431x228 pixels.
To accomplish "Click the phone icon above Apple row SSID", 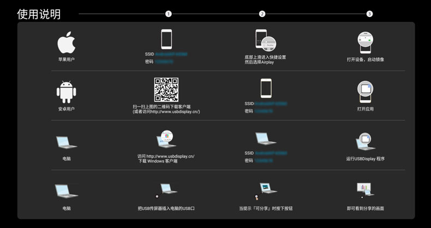I will click(x=166, y=39).
